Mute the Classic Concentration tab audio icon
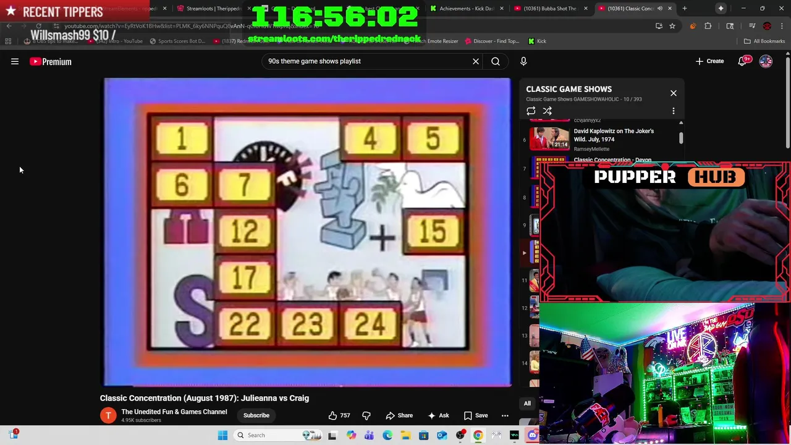The height and width of the screenshot is (445, 791). (x=659, y=9)
